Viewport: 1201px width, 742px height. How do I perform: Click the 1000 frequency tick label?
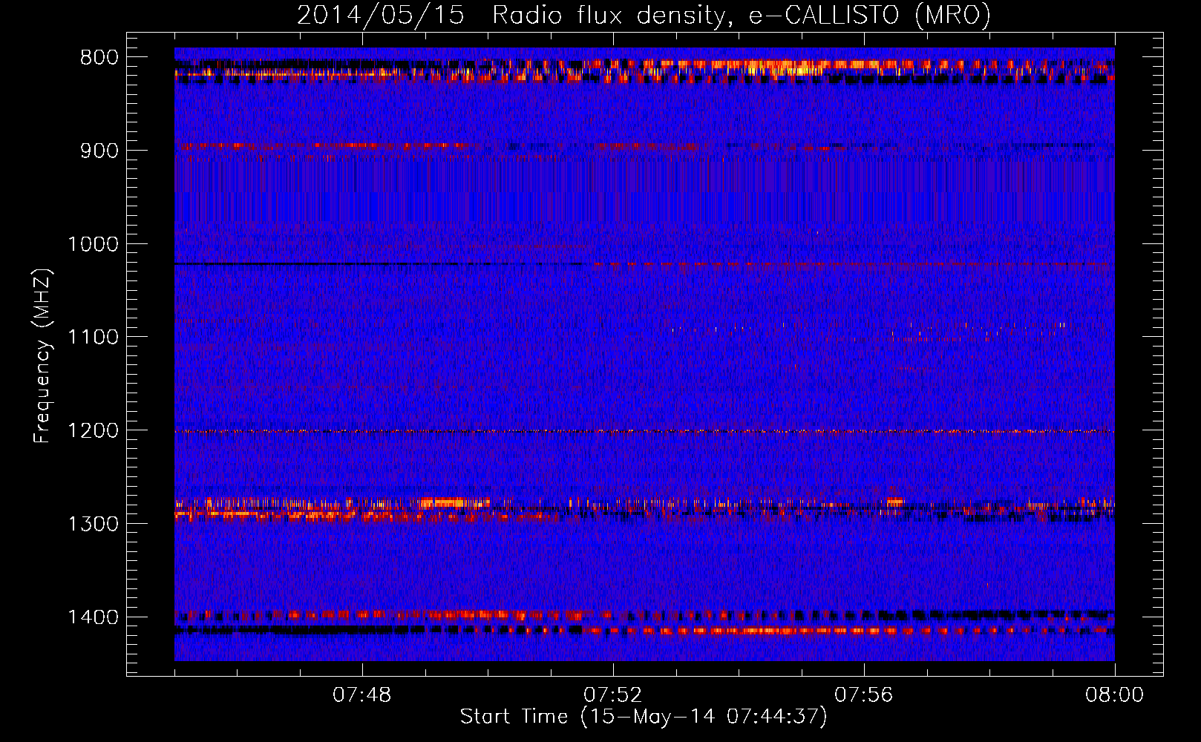(93, 244)
